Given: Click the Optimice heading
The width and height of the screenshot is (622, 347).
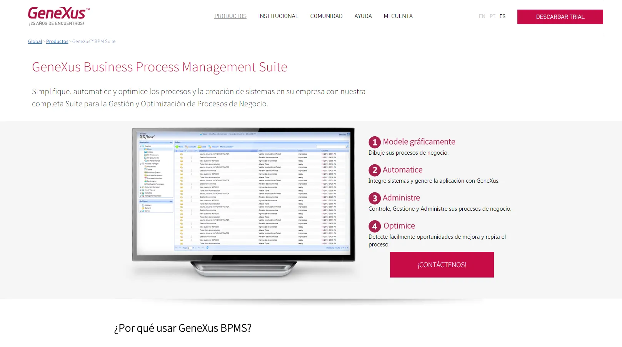Looking at the screenshot, I should click(x=399, y=226).
